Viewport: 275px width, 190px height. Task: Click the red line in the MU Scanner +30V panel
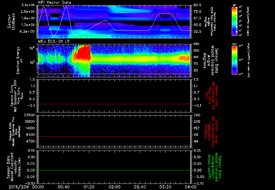coord(114,104)
